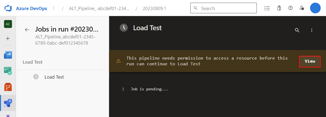This screenshot has height=117, width=326.
Task: Open the Azure DevOps more options menu
Action: point(54,8)
